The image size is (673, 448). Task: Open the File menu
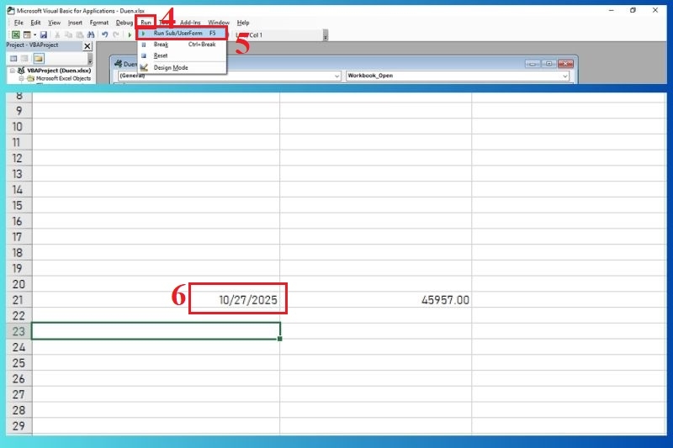[19, 23]
